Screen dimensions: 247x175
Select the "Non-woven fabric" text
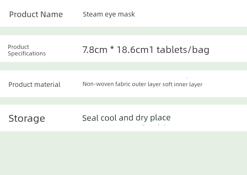pos(106,84)
